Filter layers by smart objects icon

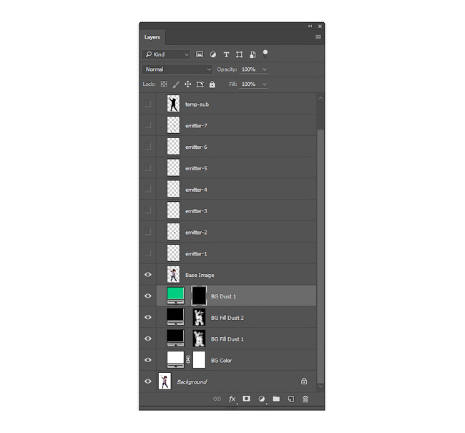tap(253, 54)
